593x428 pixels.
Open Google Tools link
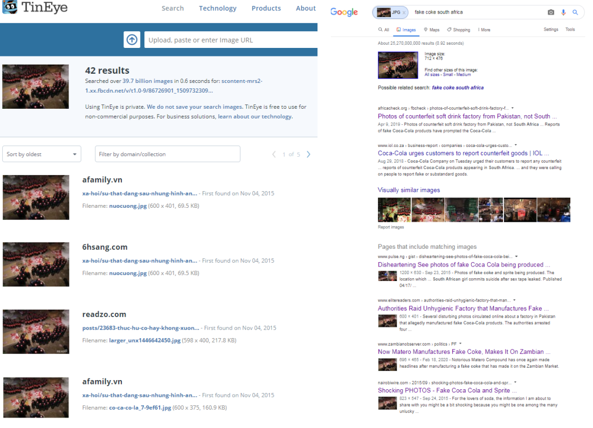(x=570, y=30)
